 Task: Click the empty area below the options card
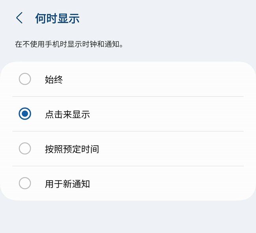point(128,217)
